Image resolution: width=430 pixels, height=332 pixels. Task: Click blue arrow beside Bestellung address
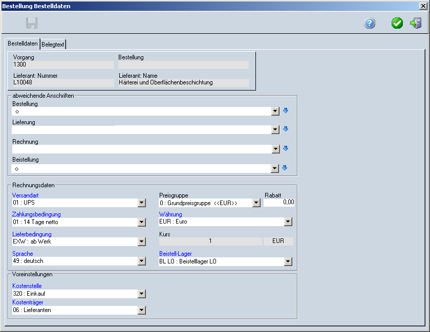click(x=286, y=110)
